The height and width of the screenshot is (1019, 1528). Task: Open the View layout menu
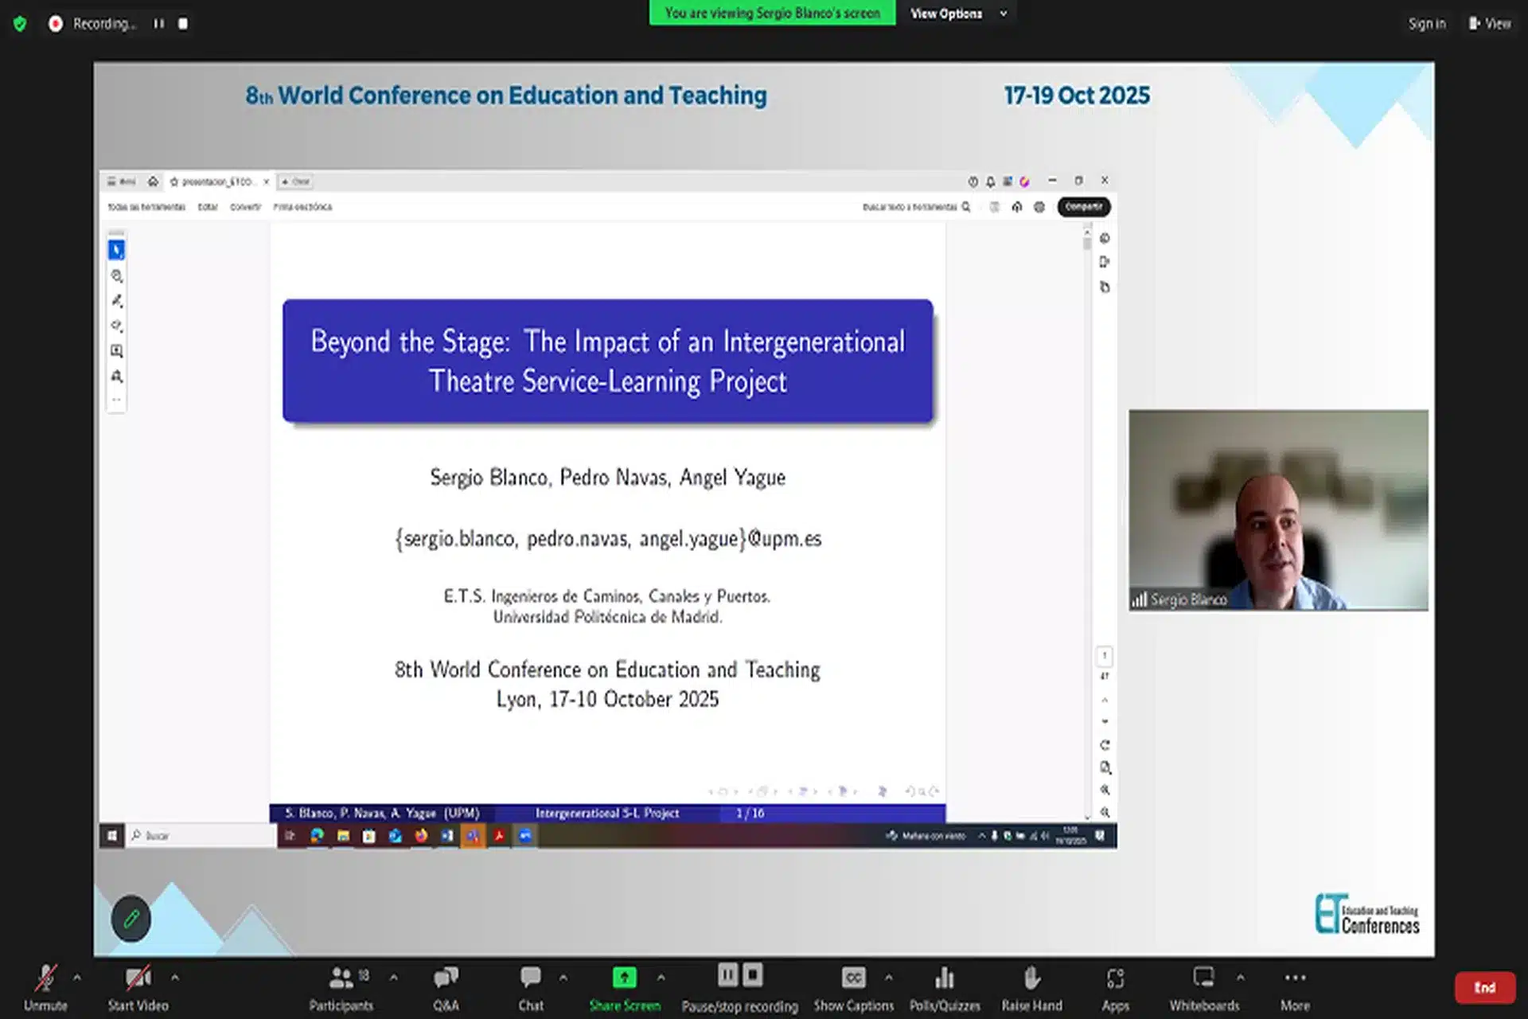click(x=1490, y=24)
